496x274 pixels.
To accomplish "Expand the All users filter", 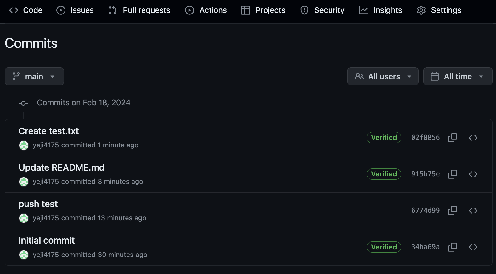I will pos(383,76).
